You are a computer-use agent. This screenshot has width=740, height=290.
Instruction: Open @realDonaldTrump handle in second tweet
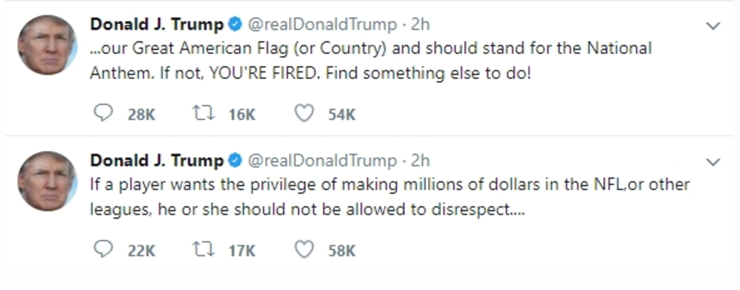pyautogui.click(x=322, y=161)
